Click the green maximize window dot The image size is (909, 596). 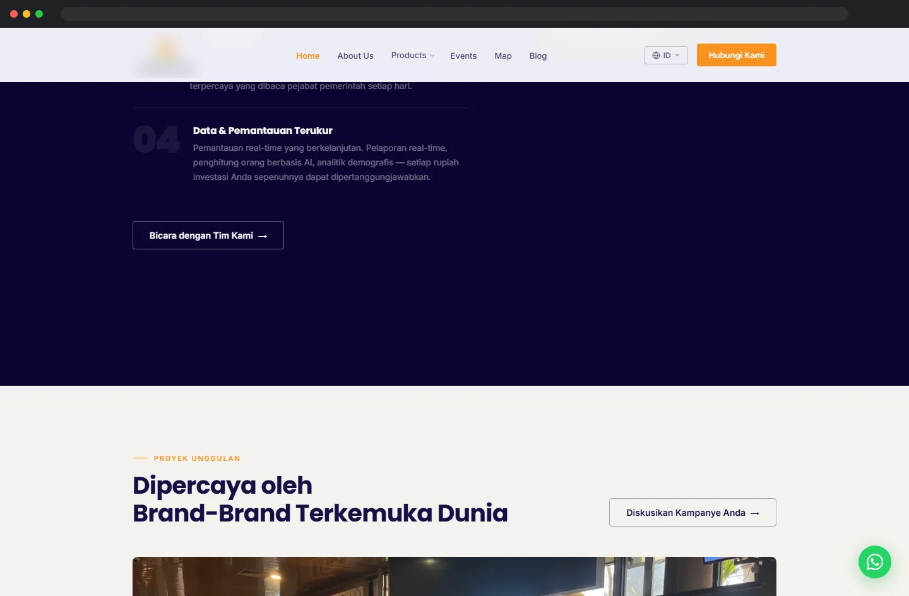coord(39,14)
